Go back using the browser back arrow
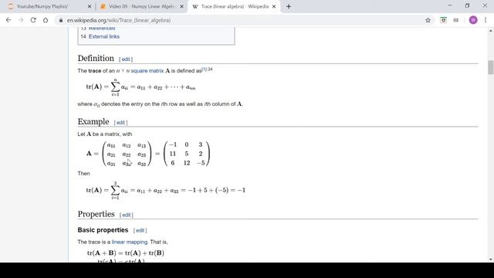 coord(8,20)
